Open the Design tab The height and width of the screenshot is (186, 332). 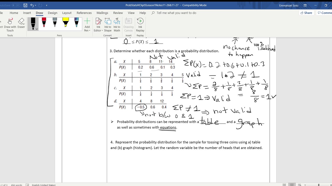click(52, 13)
